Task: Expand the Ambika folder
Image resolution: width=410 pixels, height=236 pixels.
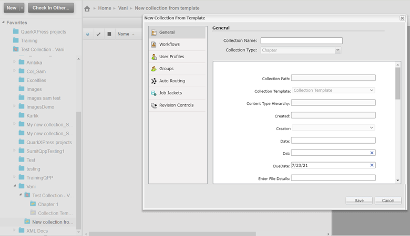Action: click(x=14, y=62)
